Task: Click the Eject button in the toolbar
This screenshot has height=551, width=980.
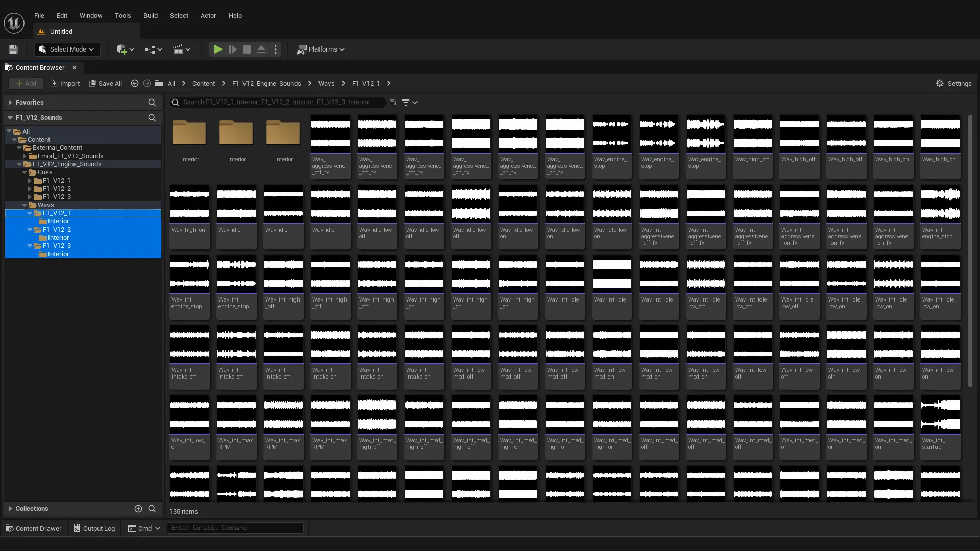Action: click(x=261, y=49)
